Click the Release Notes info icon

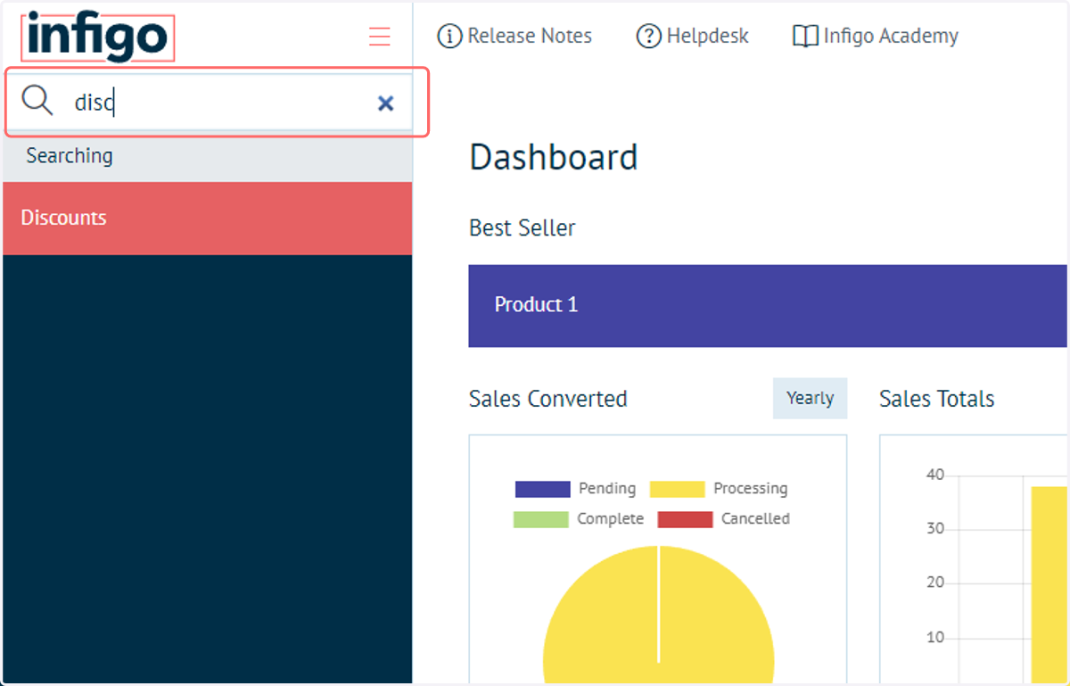(x=450, y=37)
